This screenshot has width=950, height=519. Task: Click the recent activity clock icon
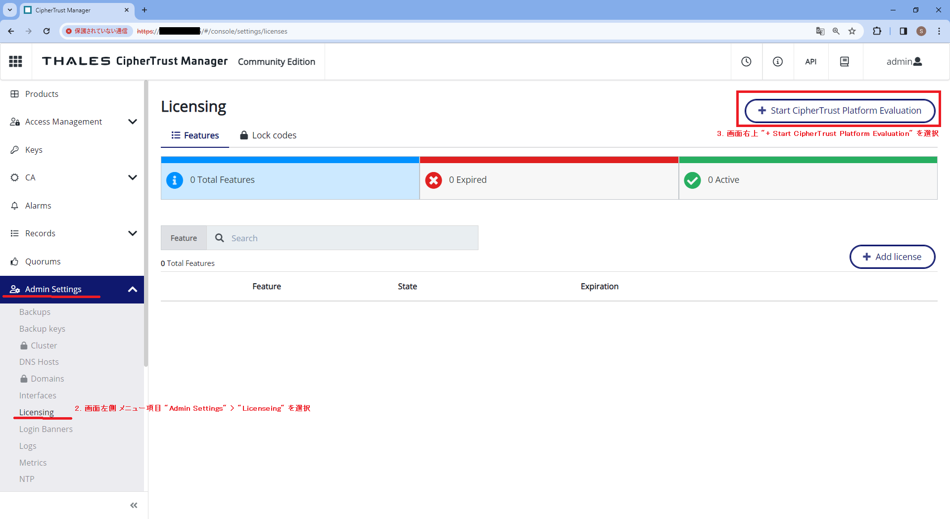click(x=746, y=61)
